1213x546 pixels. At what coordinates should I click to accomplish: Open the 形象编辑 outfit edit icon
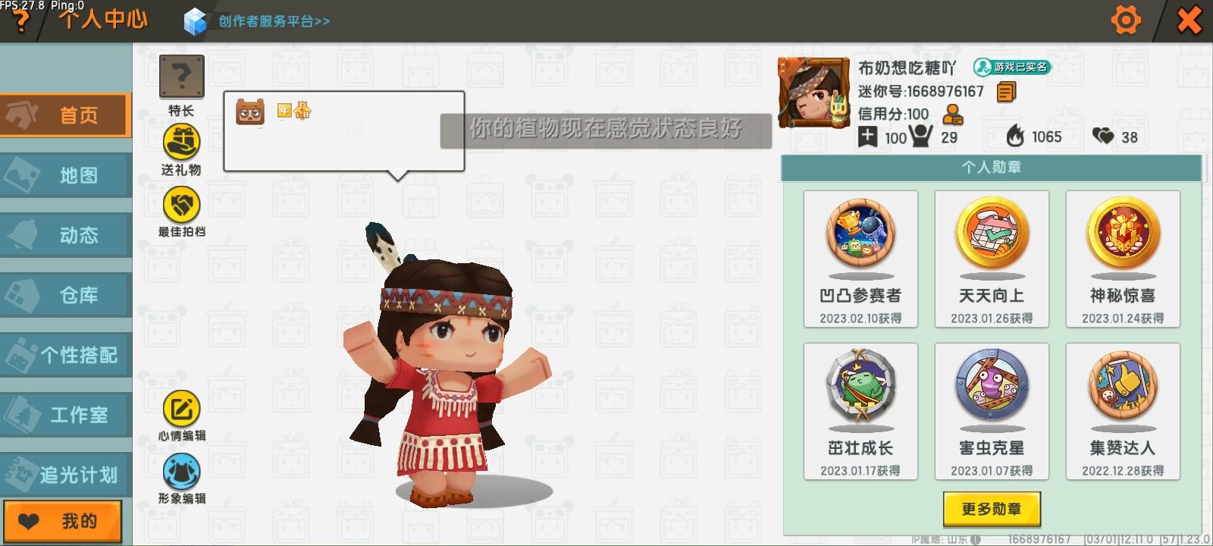point(181,472)
